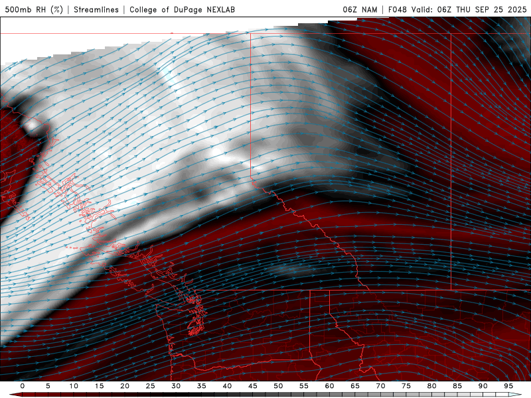531x398 pixels.
Task: Click the color scale label "0"
Action: 23,386
